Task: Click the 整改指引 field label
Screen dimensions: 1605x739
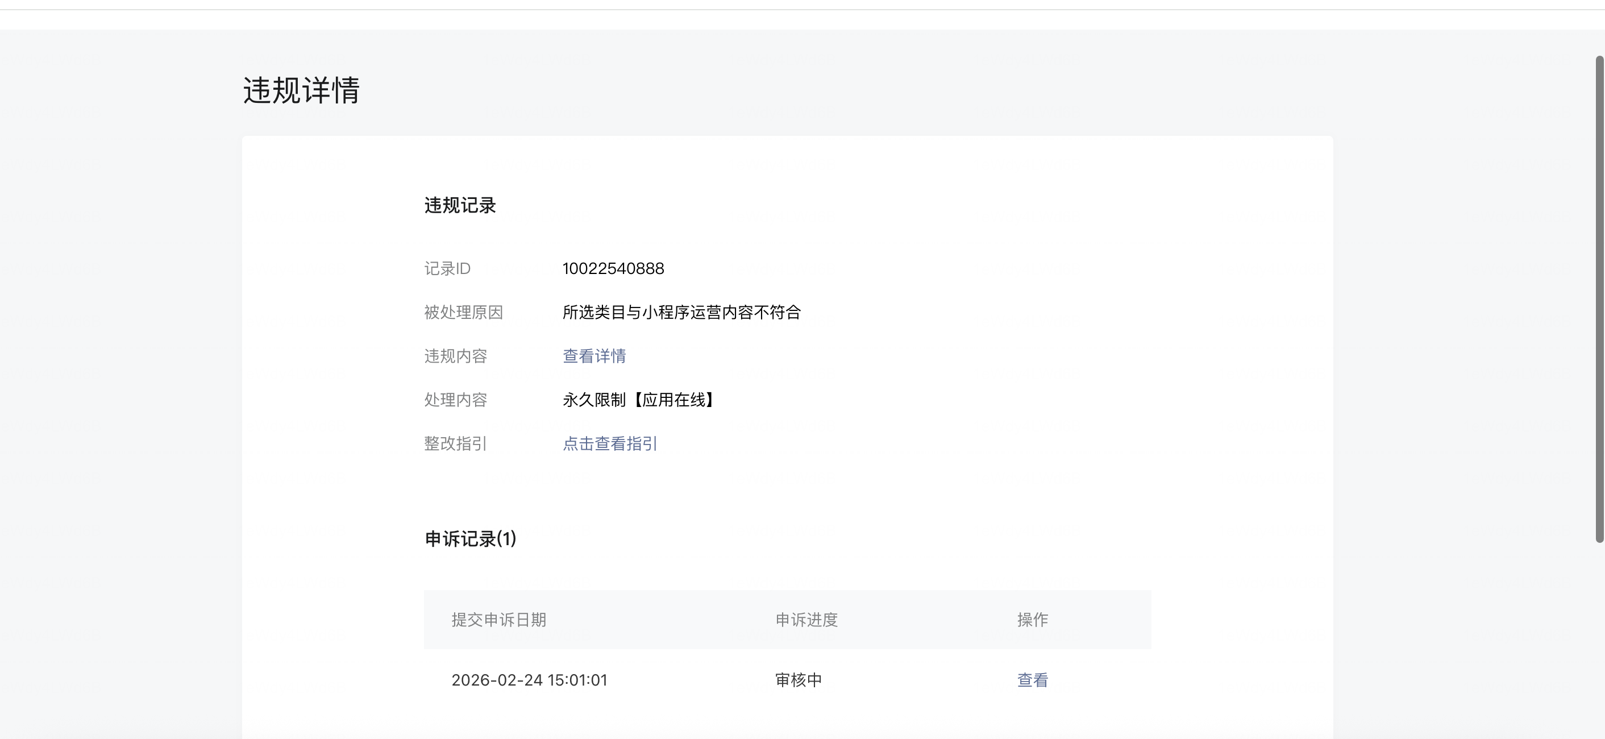Action: (x=455, y=443)
